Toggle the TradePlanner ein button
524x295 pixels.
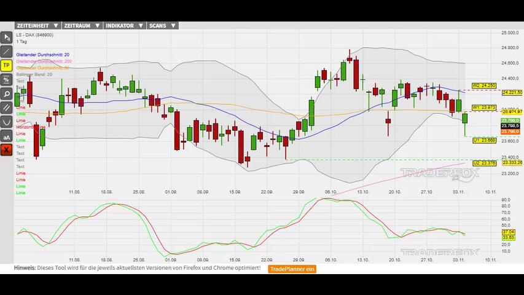[x=292, y=269]
